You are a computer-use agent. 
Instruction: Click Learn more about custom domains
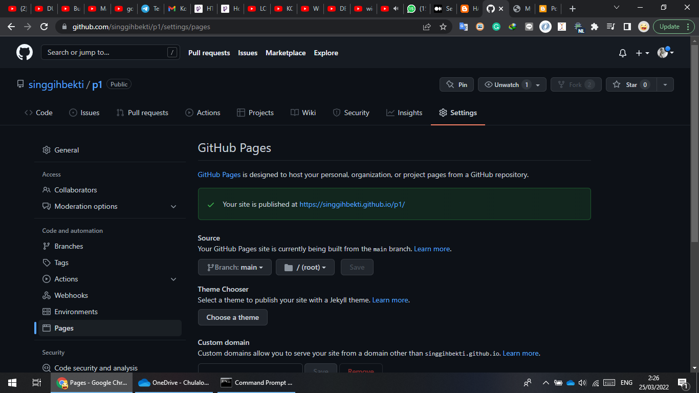point(521,353)
